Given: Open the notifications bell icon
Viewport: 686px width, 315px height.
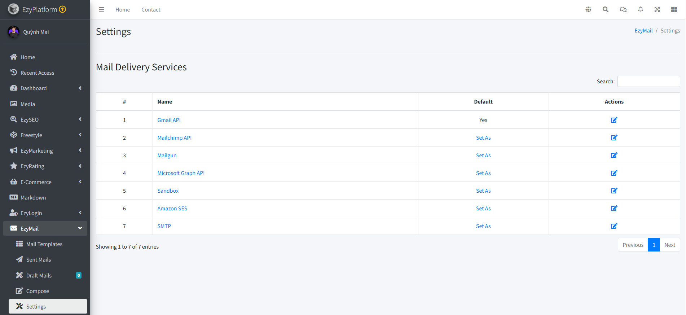Looking at the screenshot, I should coord(641,9).
